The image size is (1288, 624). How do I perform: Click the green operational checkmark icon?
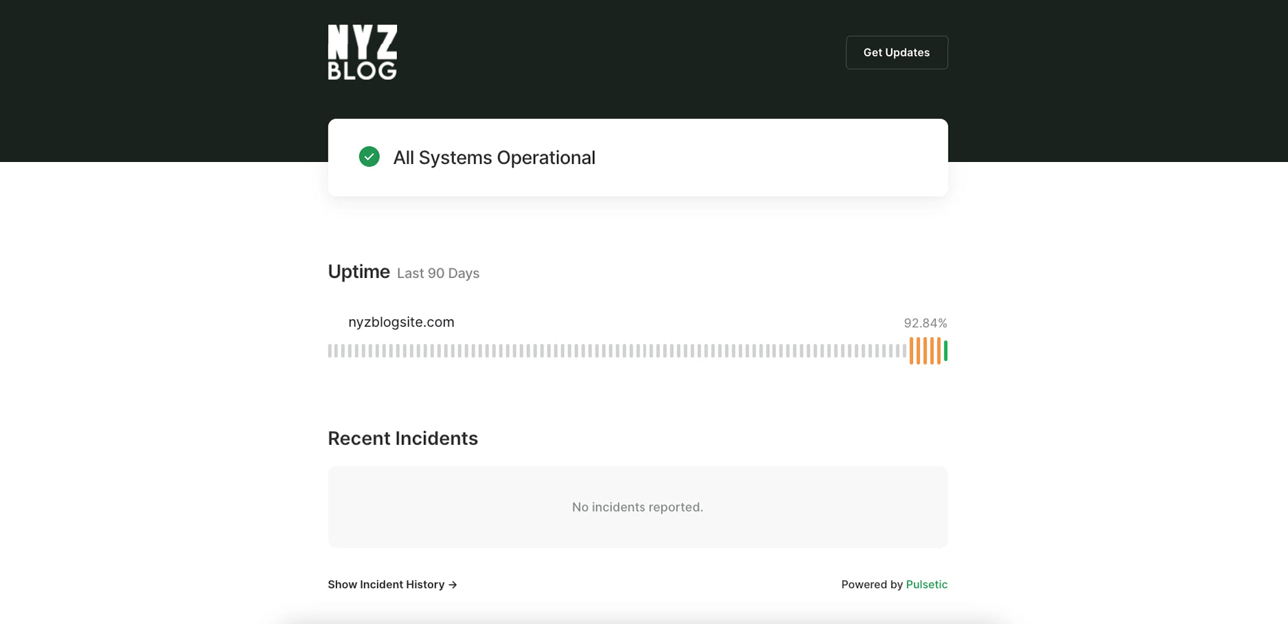click(x=370, y=157)
